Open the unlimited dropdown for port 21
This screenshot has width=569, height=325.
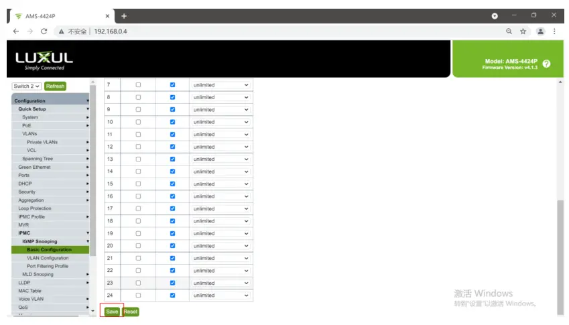click(220, 258)
